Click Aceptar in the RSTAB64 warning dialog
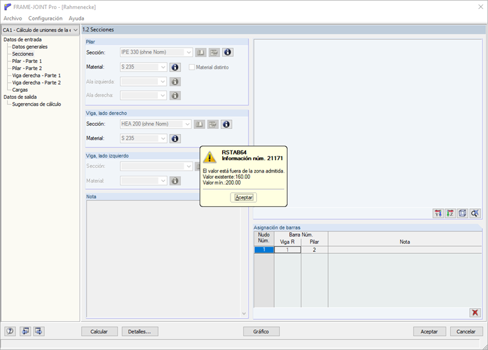This screenshot has height=350, width=488. pyautogui.click(x=244, y=197)
